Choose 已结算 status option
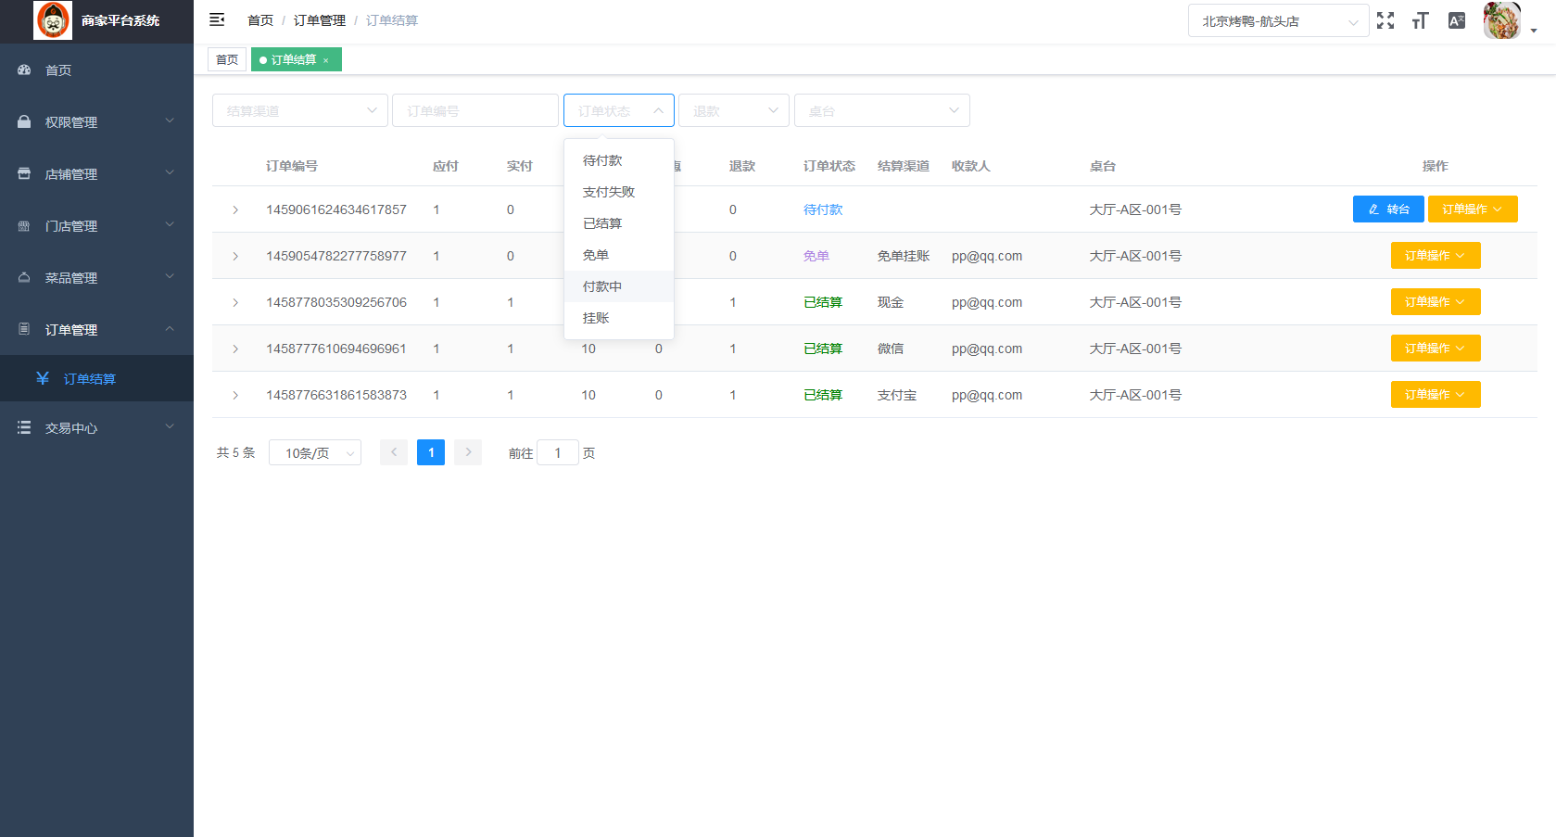The width and height of the screenshot is (1556, 837). [619, 223]
